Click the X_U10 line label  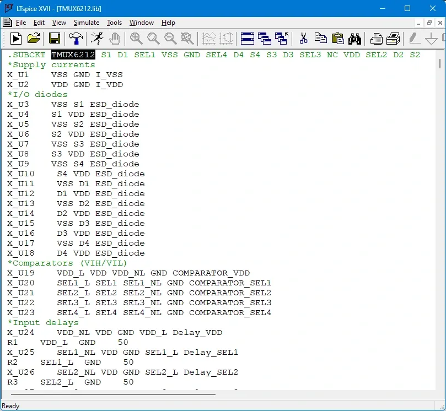click(x=21, y=174)
